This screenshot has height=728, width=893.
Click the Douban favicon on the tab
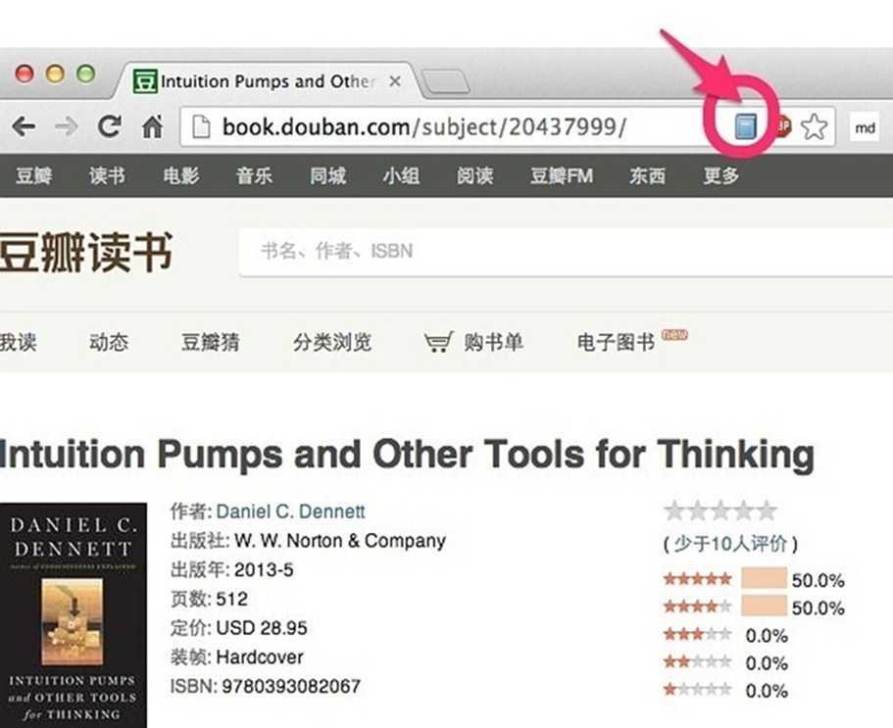(145, 81)
